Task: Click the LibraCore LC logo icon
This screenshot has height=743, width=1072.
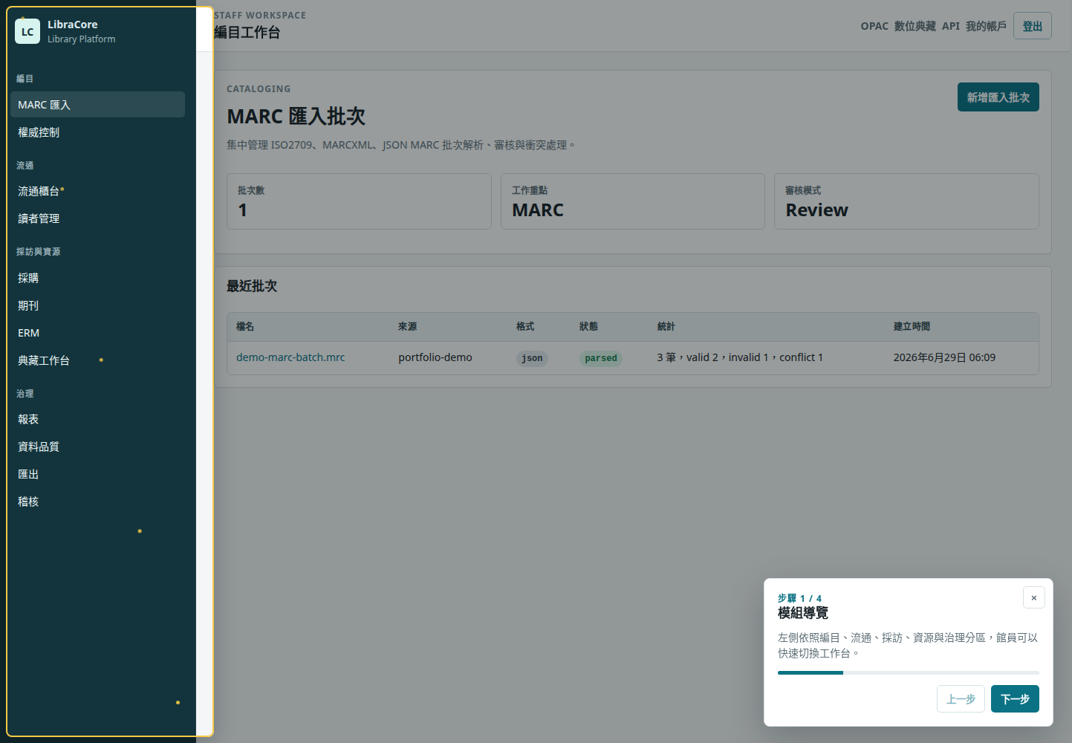Action: point(27,31)
